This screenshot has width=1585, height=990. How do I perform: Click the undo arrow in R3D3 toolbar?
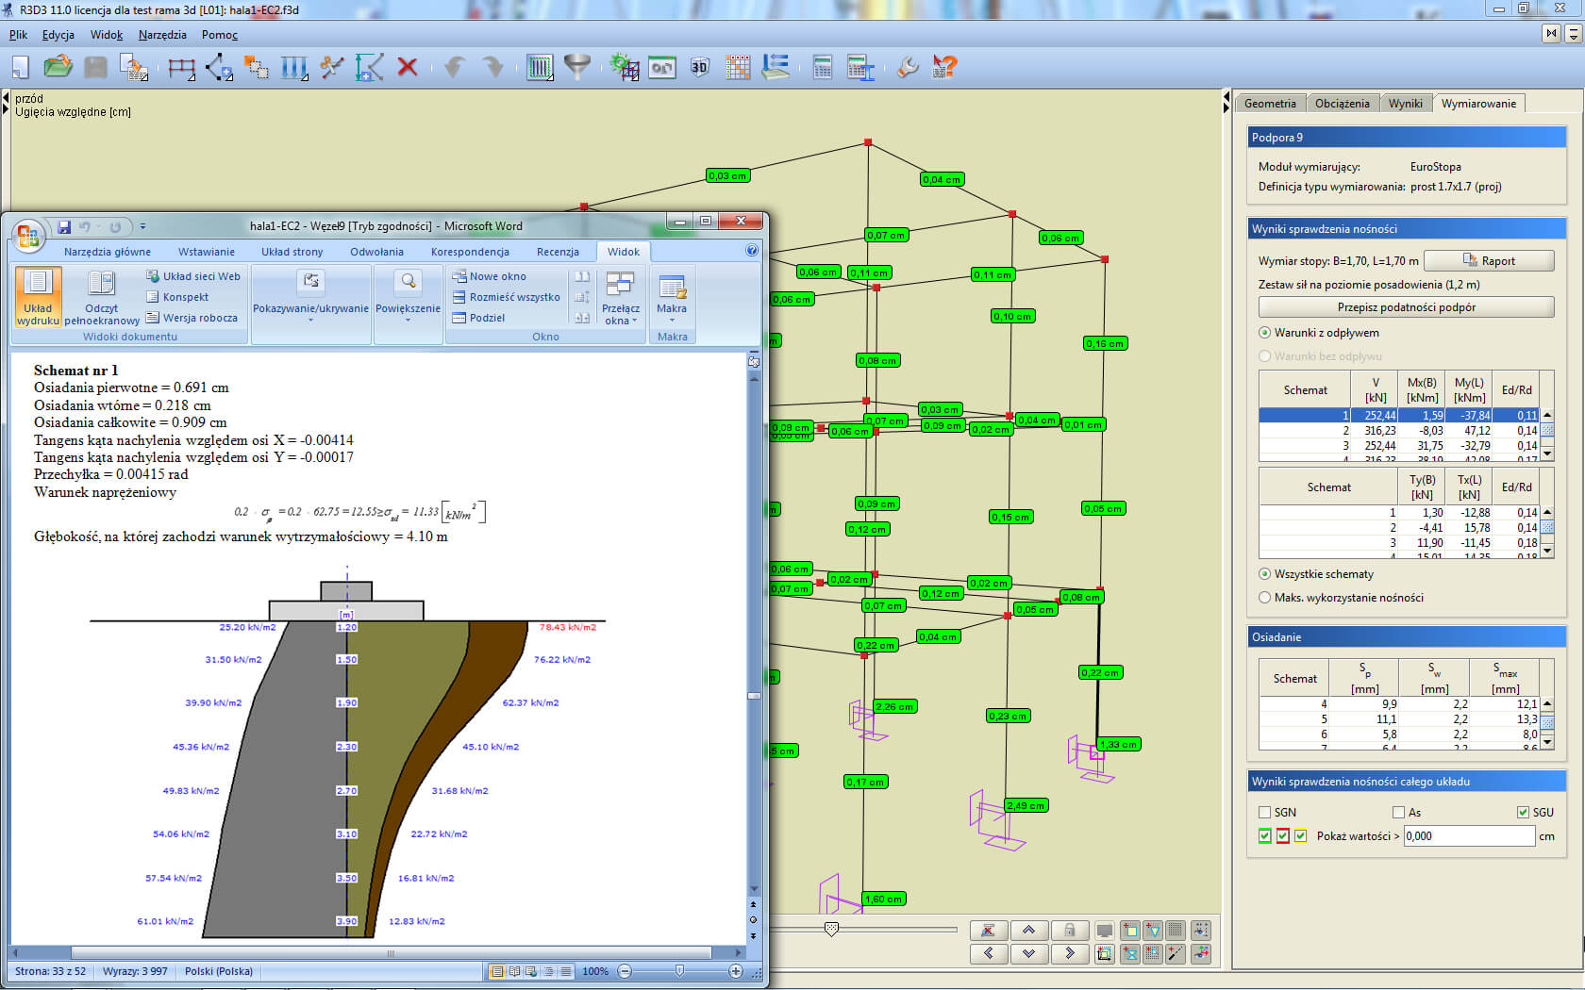point(455,67)
